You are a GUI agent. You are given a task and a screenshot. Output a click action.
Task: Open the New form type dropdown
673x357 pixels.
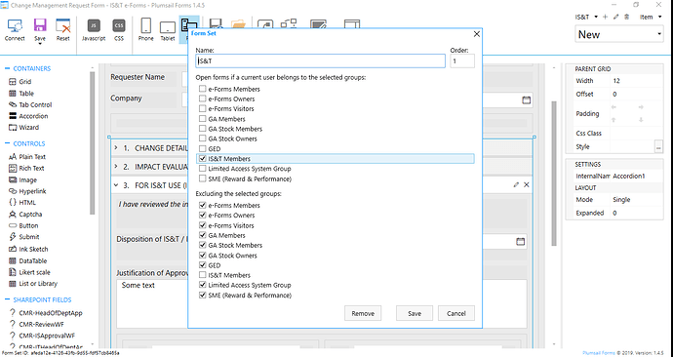pos(659,34)
